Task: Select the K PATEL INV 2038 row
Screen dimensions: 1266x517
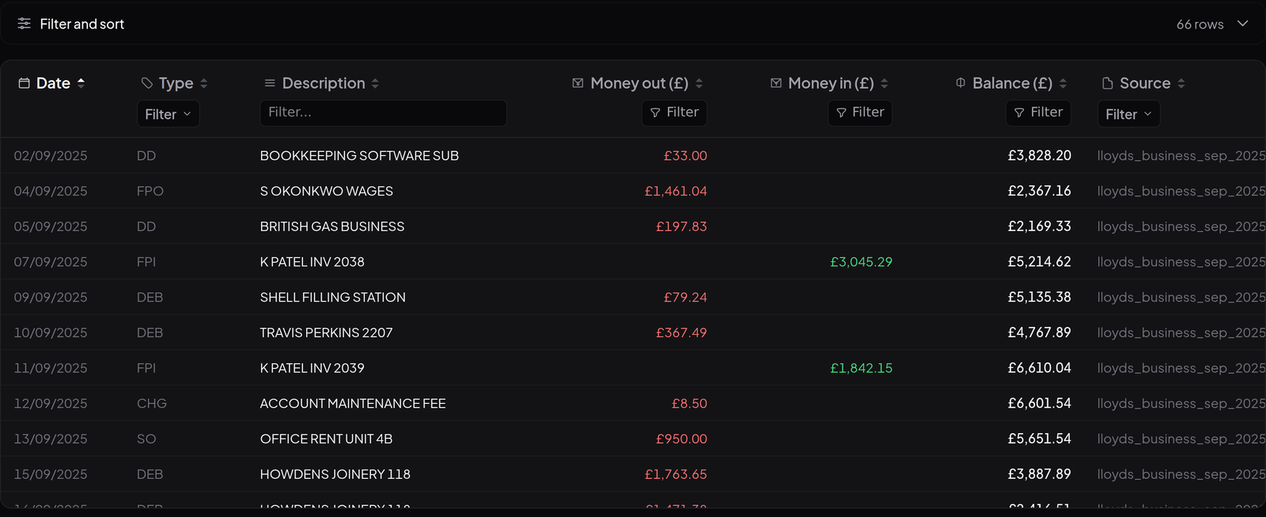Action: pyautogui.click(x=633, y=262)
